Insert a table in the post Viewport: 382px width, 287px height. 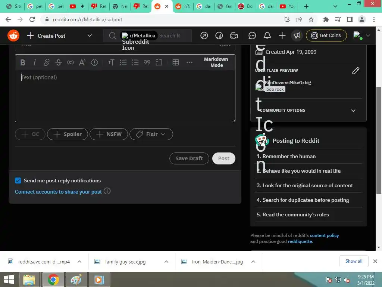[176, 62]
